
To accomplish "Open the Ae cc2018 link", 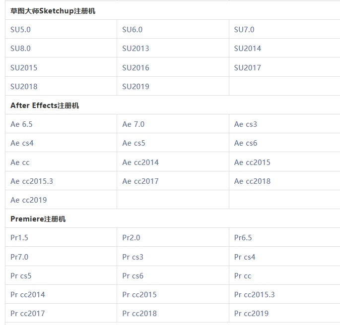I will pyautogui.click(x=252, y=181).
